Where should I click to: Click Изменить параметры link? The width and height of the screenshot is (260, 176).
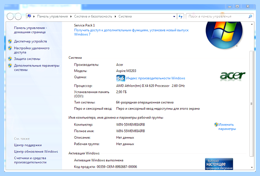pos(227,127)
